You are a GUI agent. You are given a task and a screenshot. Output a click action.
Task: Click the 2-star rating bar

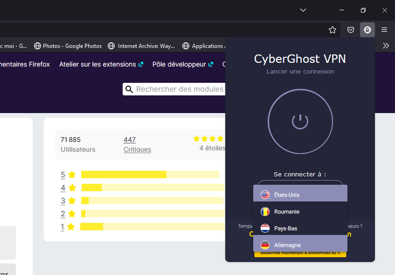153,214
